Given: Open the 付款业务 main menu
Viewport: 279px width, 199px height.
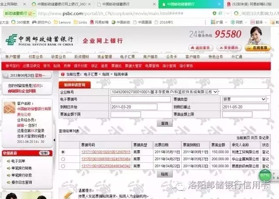Looking at the screenshot, I should tap(36, 57).
